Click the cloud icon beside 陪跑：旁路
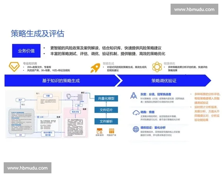 136,113
